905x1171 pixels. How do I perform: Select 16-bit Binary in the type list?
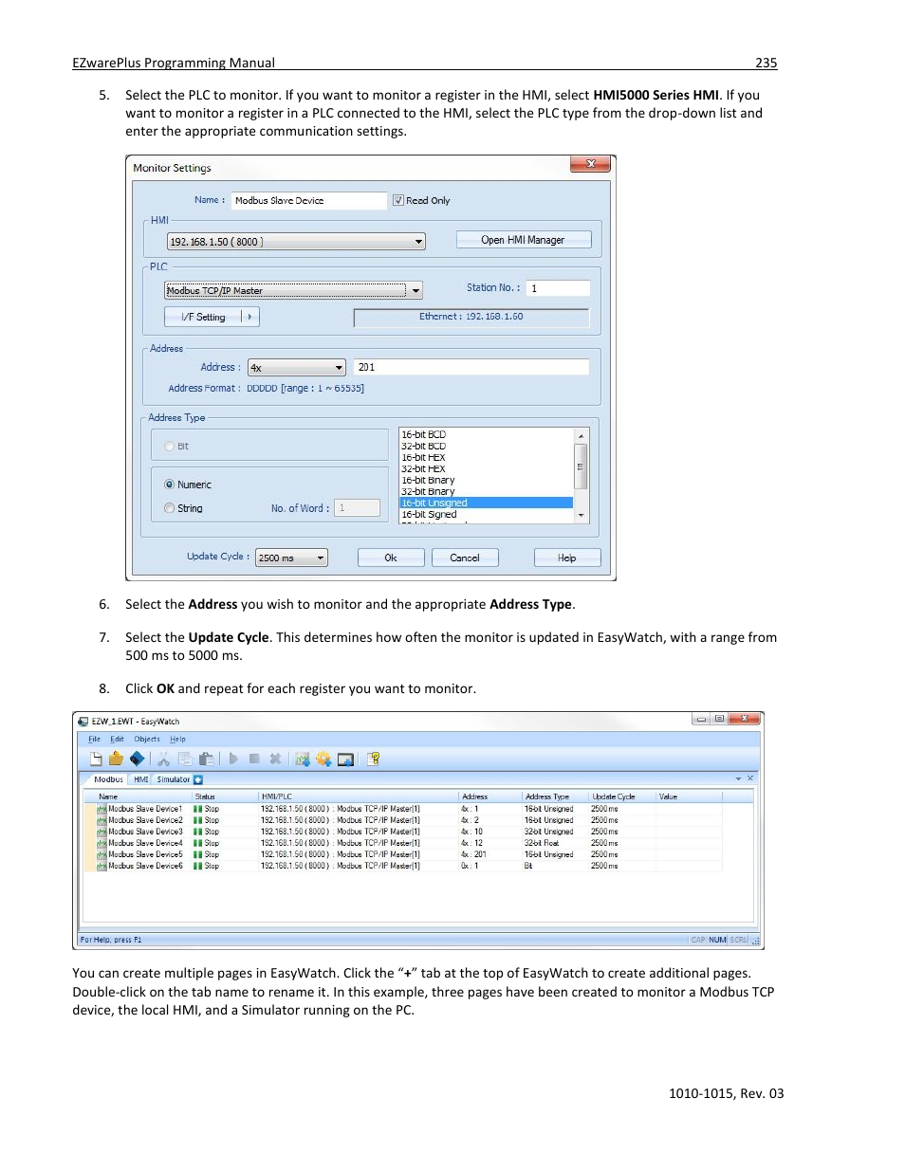click(486, 480)
